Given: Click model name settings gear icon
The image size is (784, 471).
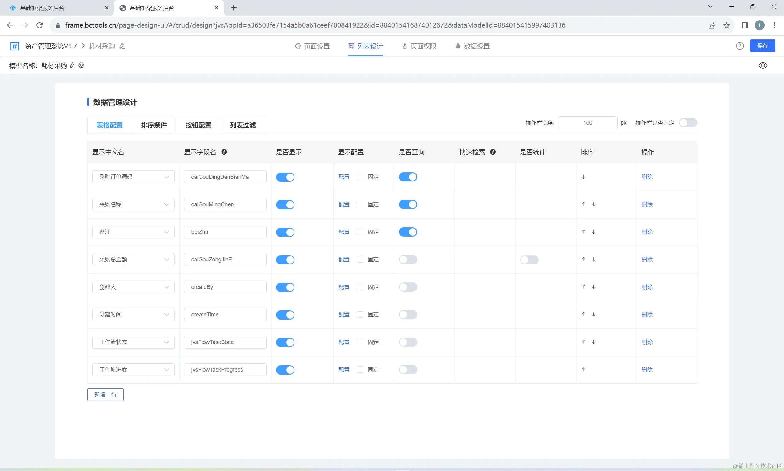Looking at the screenshot, I should [x=81, y=65].
